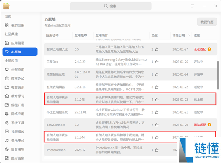This screenshot has width=221, height=163.
Task: Like 联想超级互联 with thumbs-up icon
Action: pos(157,74)
